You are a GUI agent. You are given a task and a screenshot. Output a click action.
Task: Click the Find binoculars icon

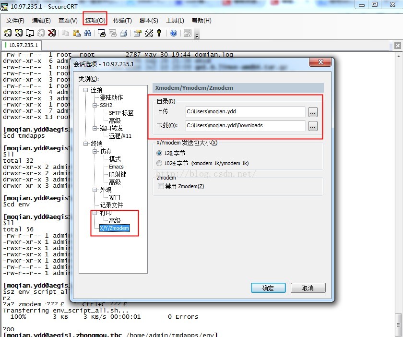pyautogui.click(x=88, y=33)
